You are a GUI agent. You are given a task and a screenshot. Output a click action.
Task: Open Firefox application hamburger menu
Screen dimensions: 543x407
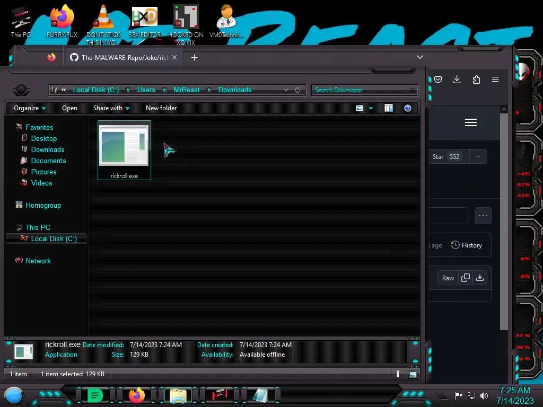495,79
